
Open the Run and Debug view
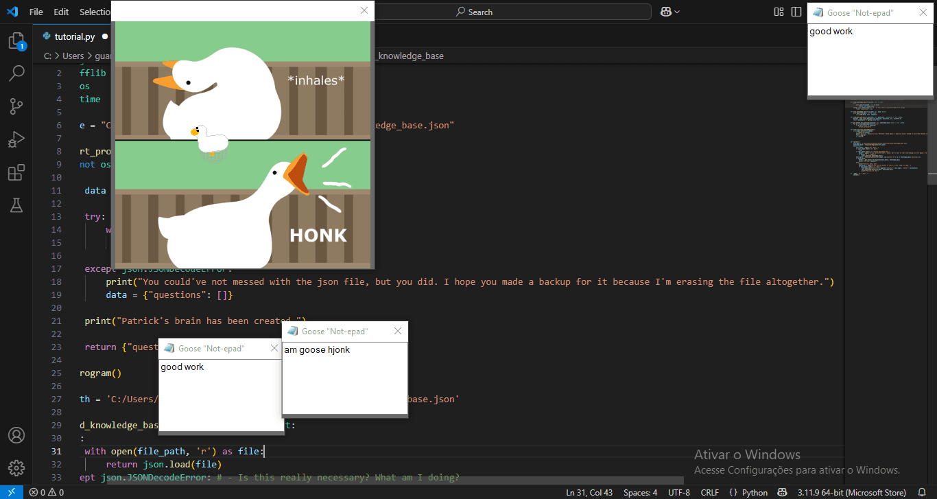16,139
